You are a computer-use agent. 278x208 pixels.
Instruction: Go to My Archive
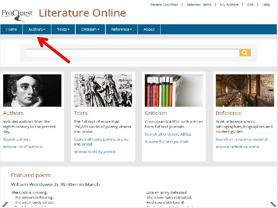[229, 5]
